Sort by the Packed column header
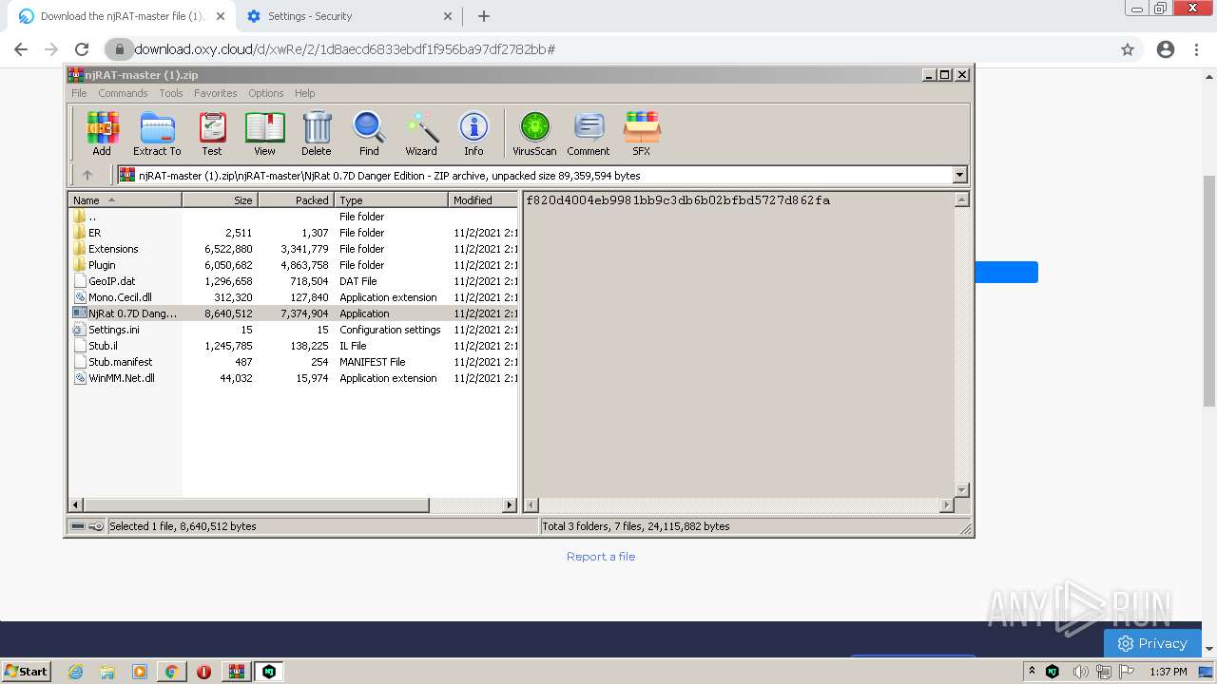 point(296,200)
